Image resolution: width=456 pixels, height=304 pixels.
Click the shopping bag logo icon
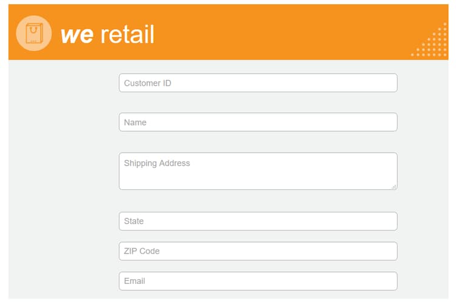(34, 33)
